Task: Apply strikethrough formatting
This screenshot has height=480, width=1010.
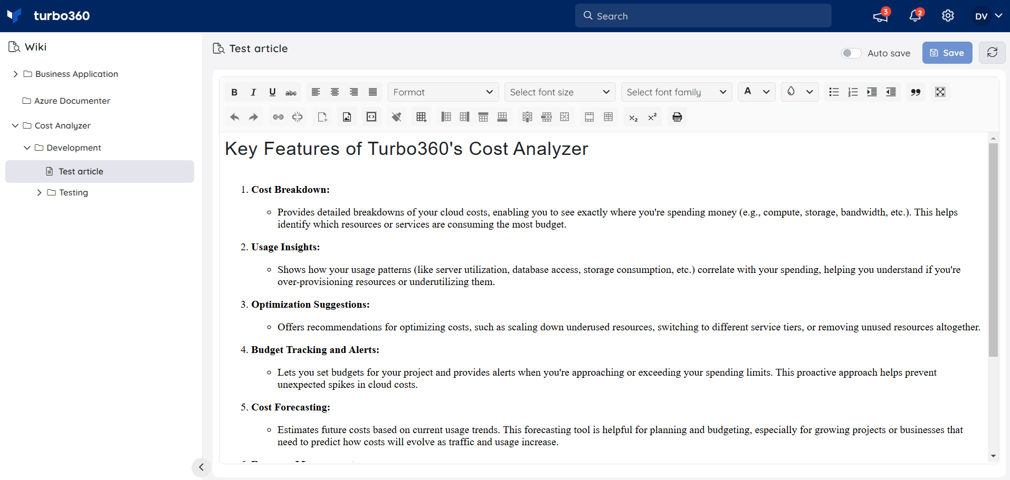Action: coord(291,92)
